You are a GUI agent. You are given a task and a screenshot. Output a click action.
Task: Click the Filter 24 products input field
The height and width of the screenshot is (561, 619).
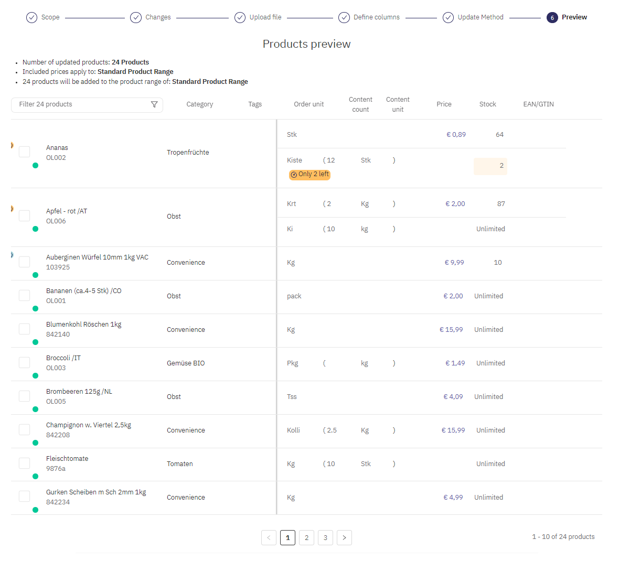81,104
